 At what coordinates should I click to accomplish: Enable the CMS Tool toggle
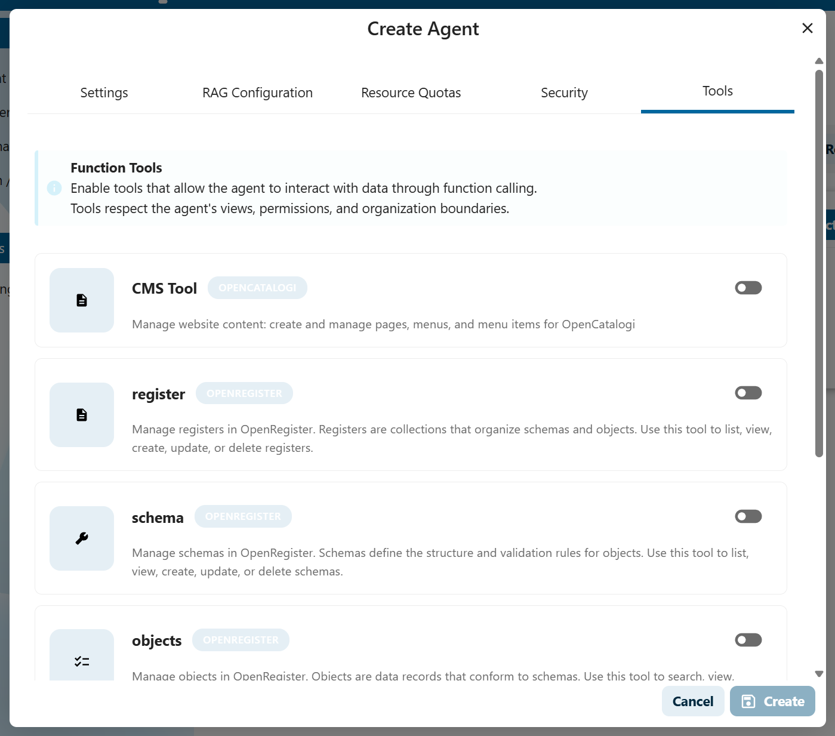(x=748, y=288)
